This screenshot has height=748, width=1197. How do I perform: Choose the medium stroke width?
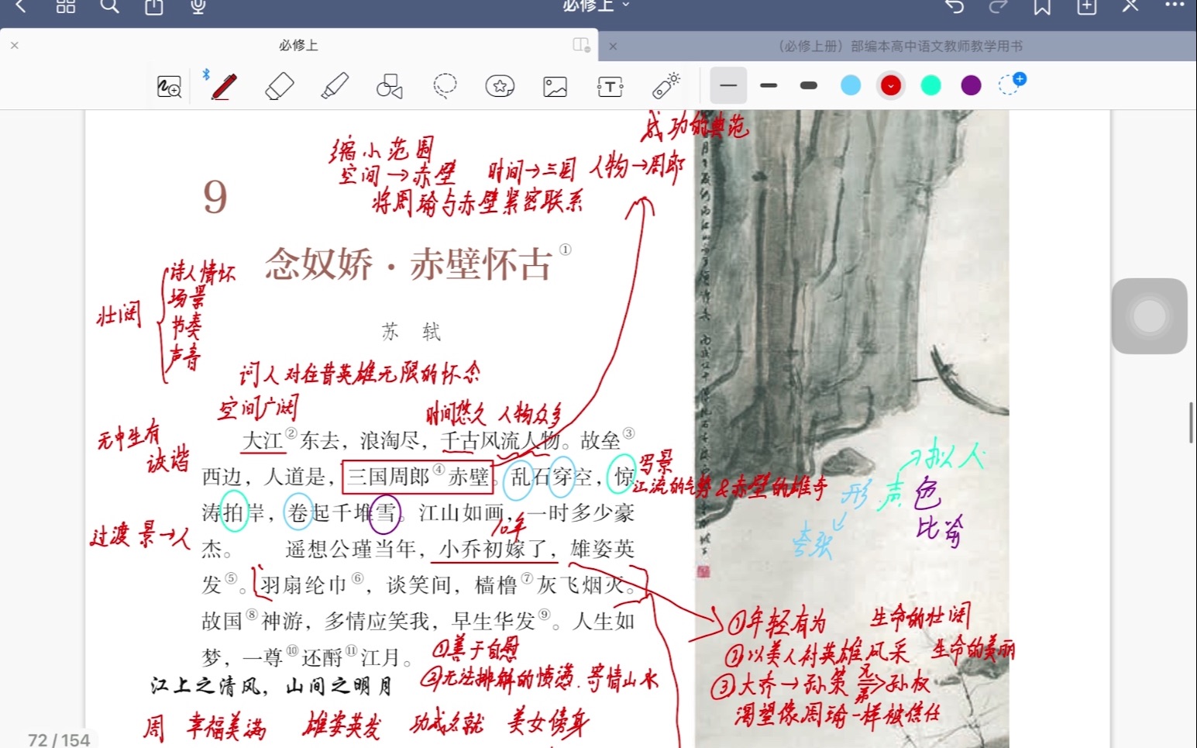point(769,85)
